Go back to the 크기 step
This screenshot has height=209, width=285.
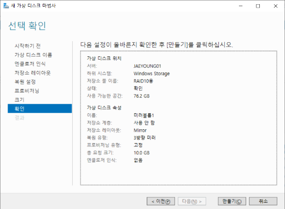tap(19, 100)
